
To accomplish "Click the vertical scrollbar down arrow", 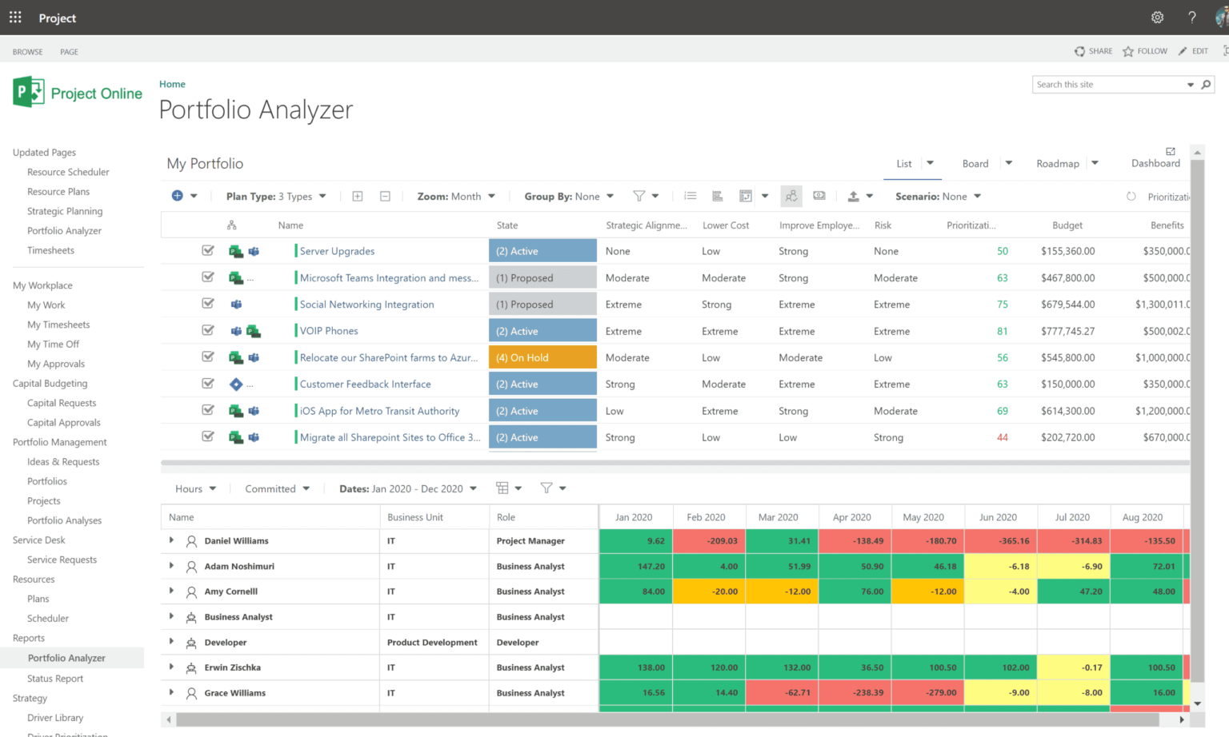I will (1198, 703).
